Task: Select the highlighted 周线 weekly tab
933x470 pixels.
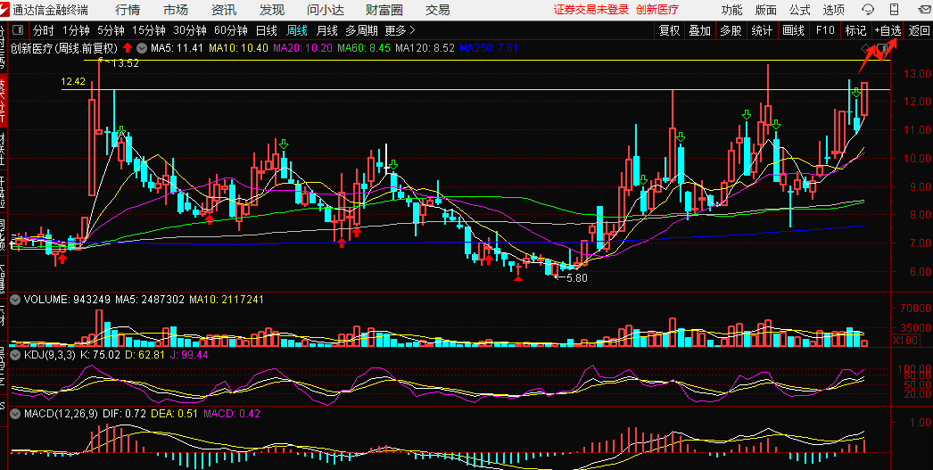Action: click(297, 31)
